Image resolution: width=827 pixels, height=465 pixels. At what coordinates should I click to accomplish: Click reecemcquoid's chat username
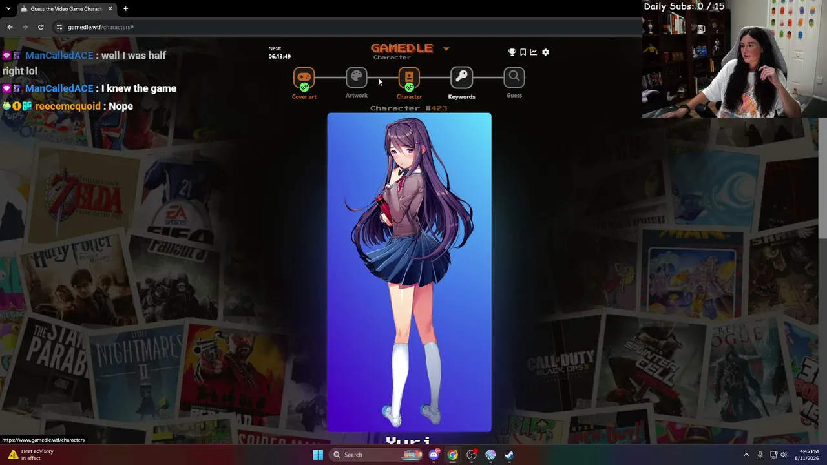point(68,106)
